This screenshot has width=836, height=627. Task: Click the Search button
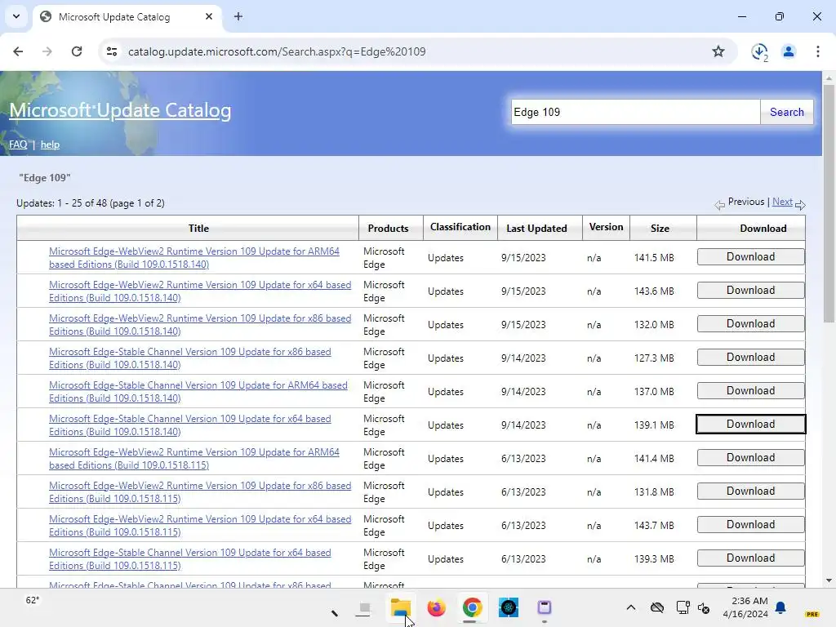coord(786,112)
